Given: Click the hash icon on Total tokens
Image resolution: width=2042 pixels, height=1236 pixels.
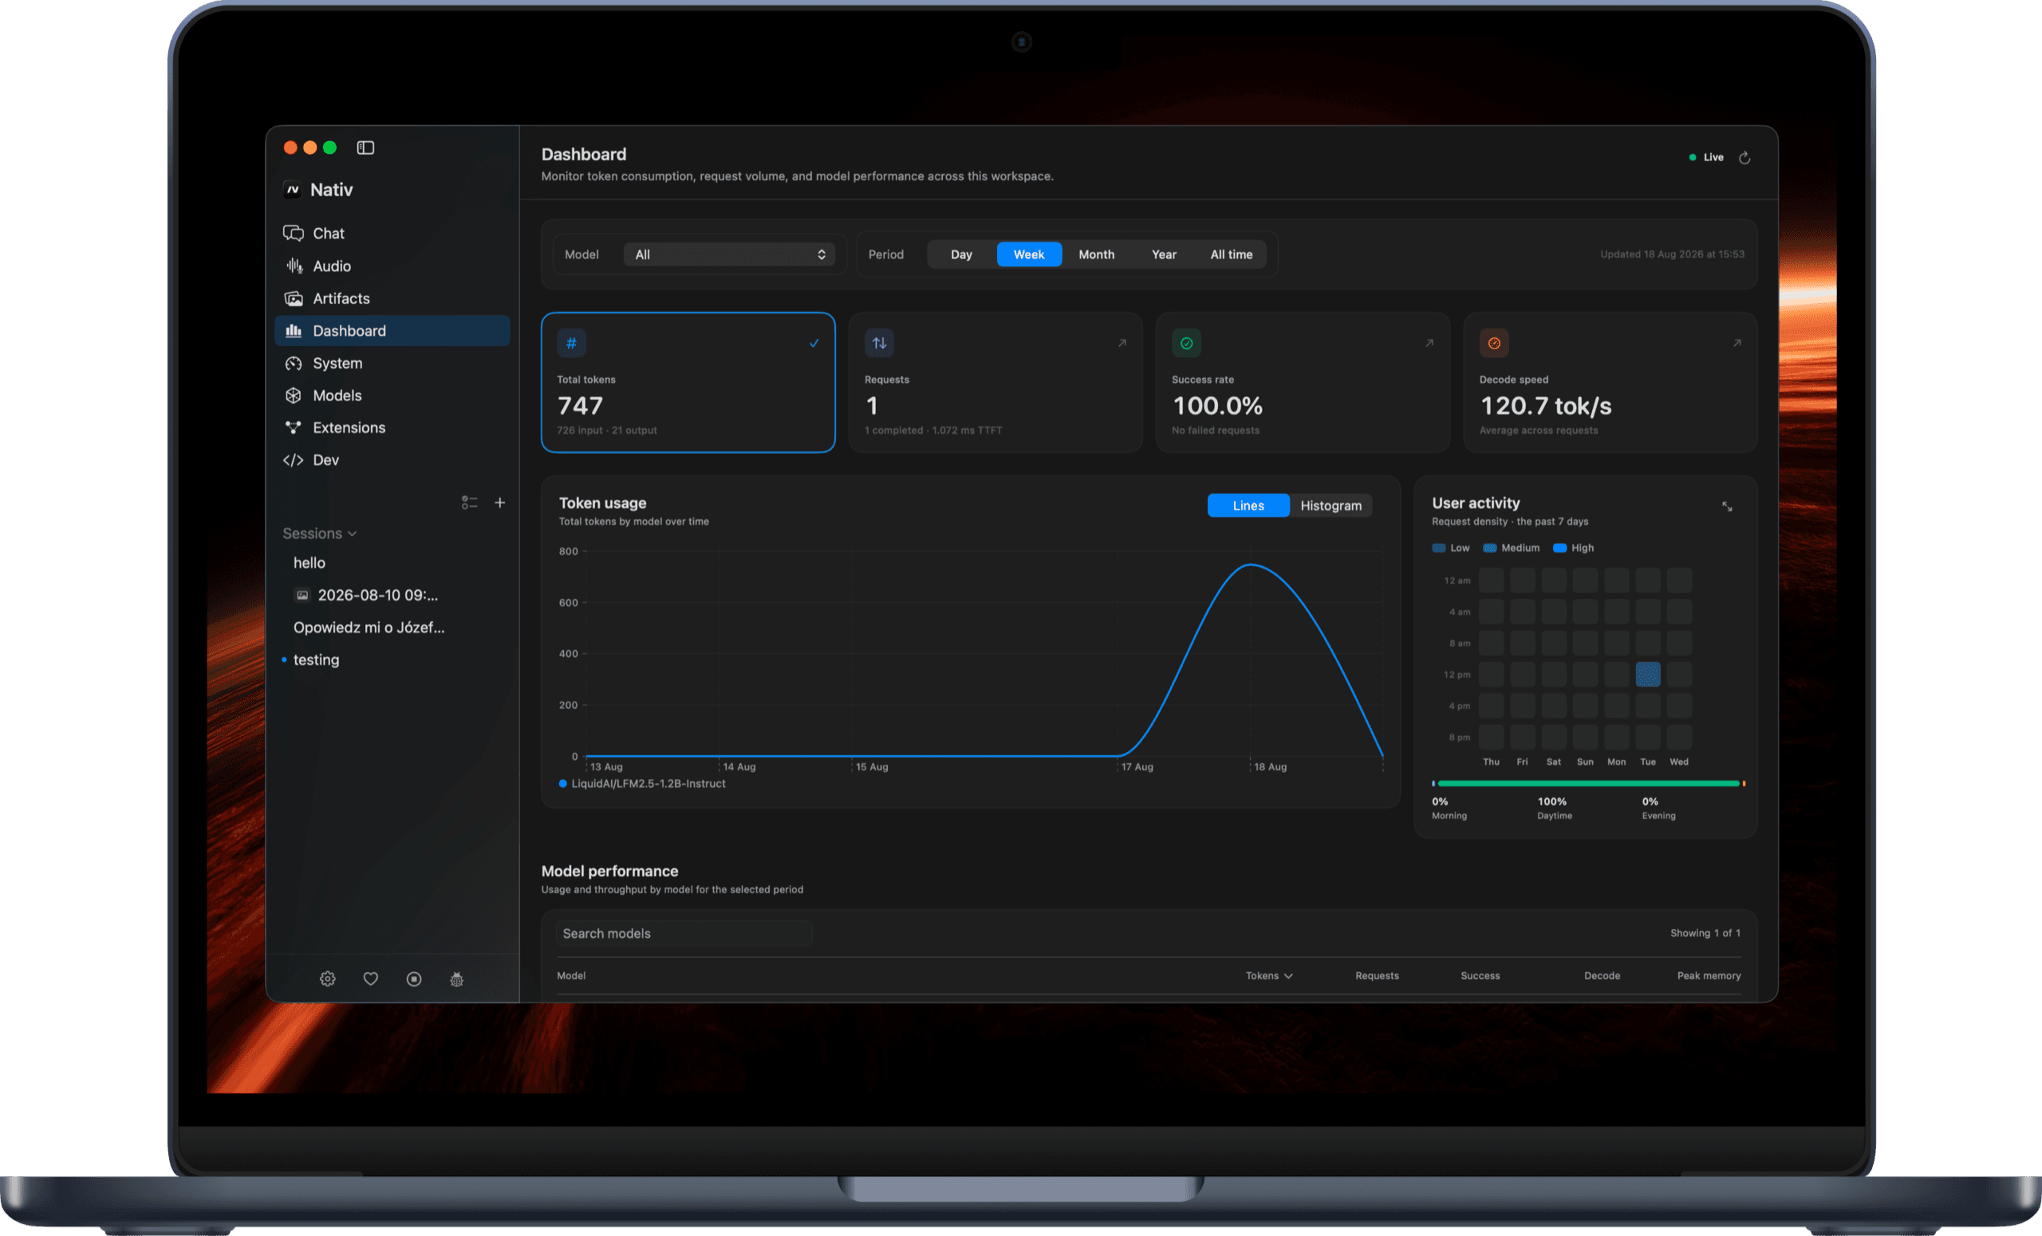Looking at the screenshot, I should [x=571, y=343].
